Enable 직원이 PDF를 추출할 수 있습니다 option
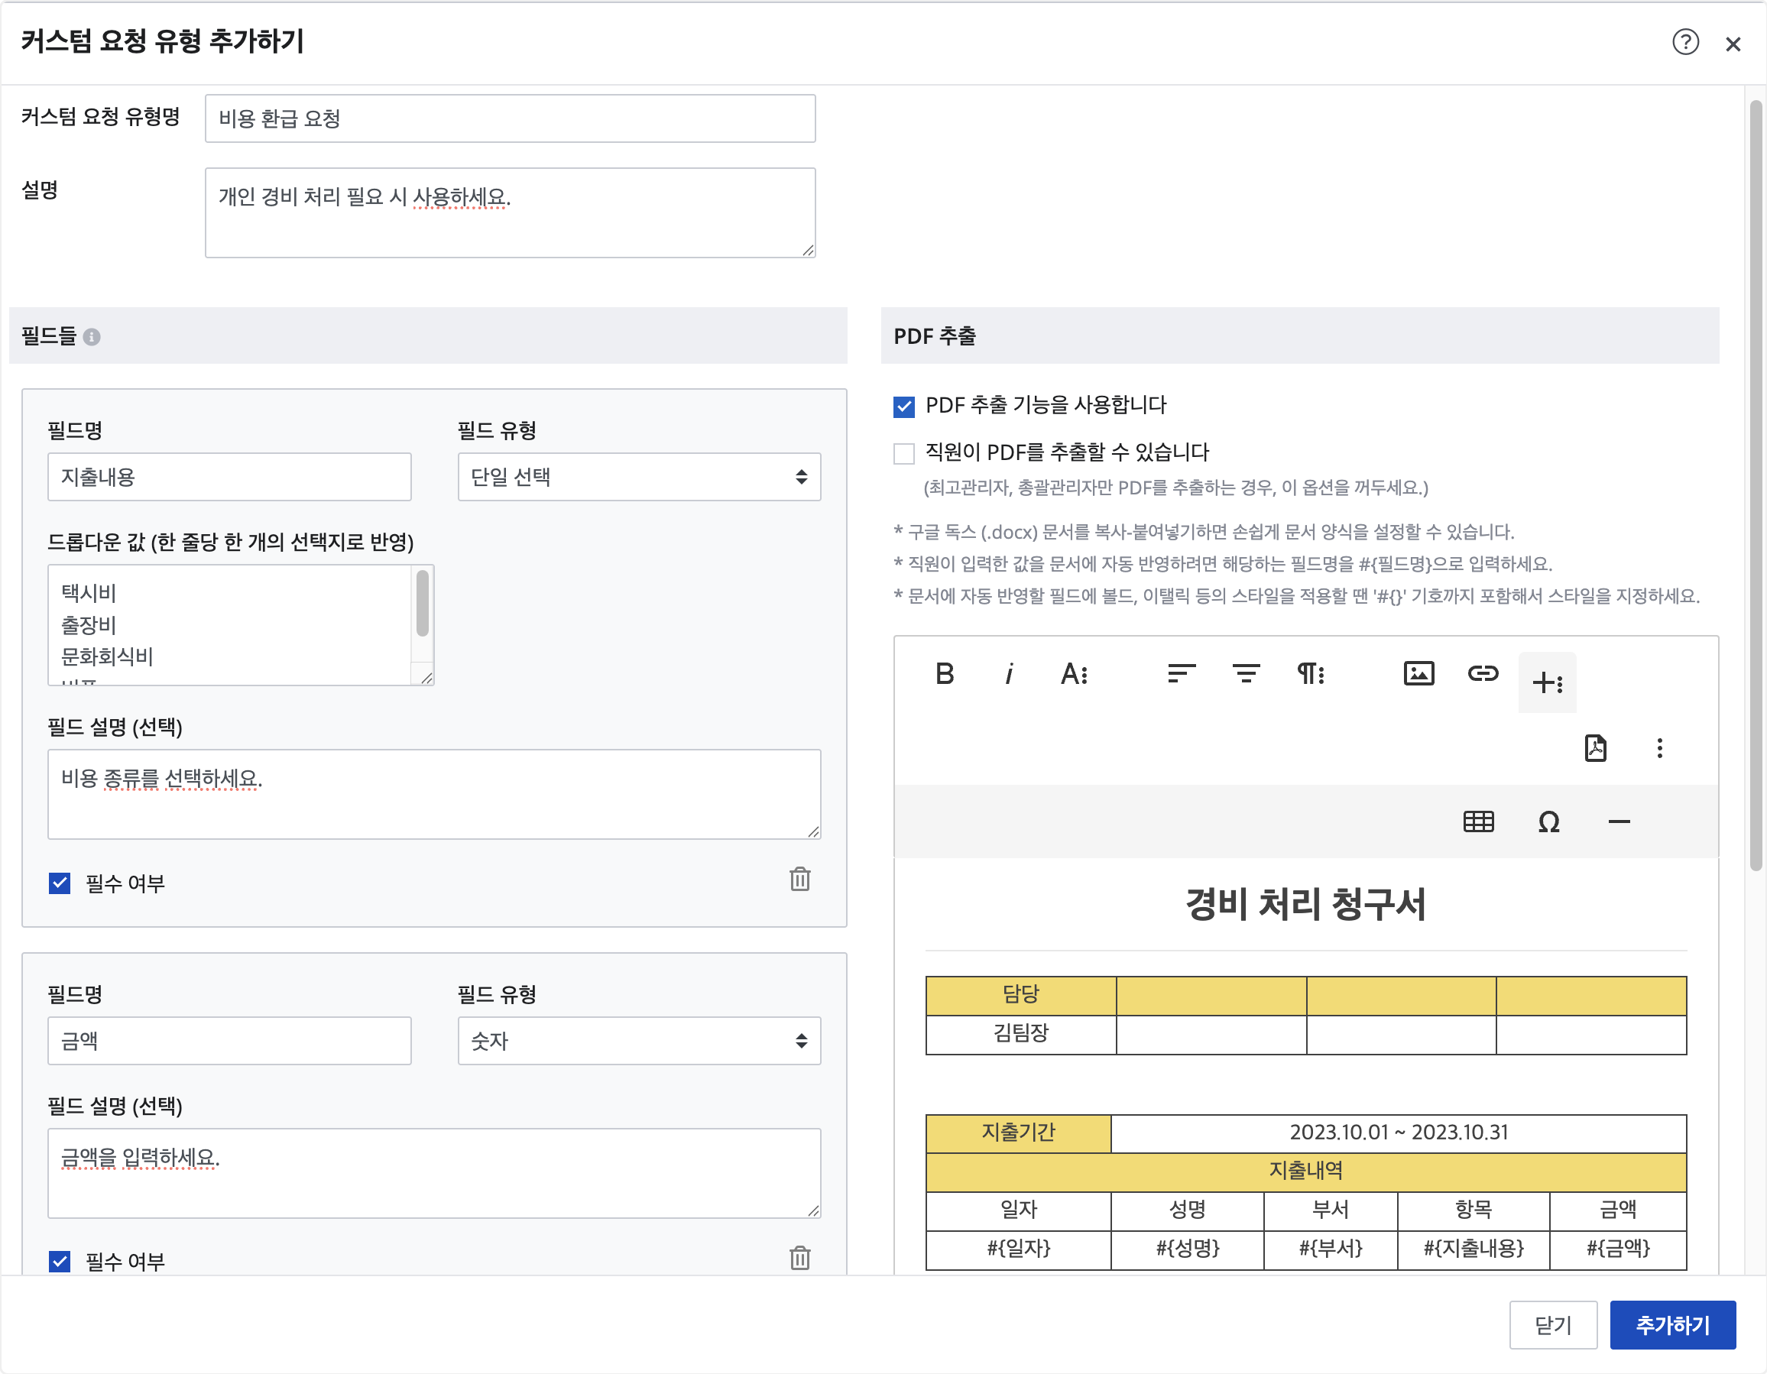The width and height of the screenshot is (1767, 1374). (903, 453)
